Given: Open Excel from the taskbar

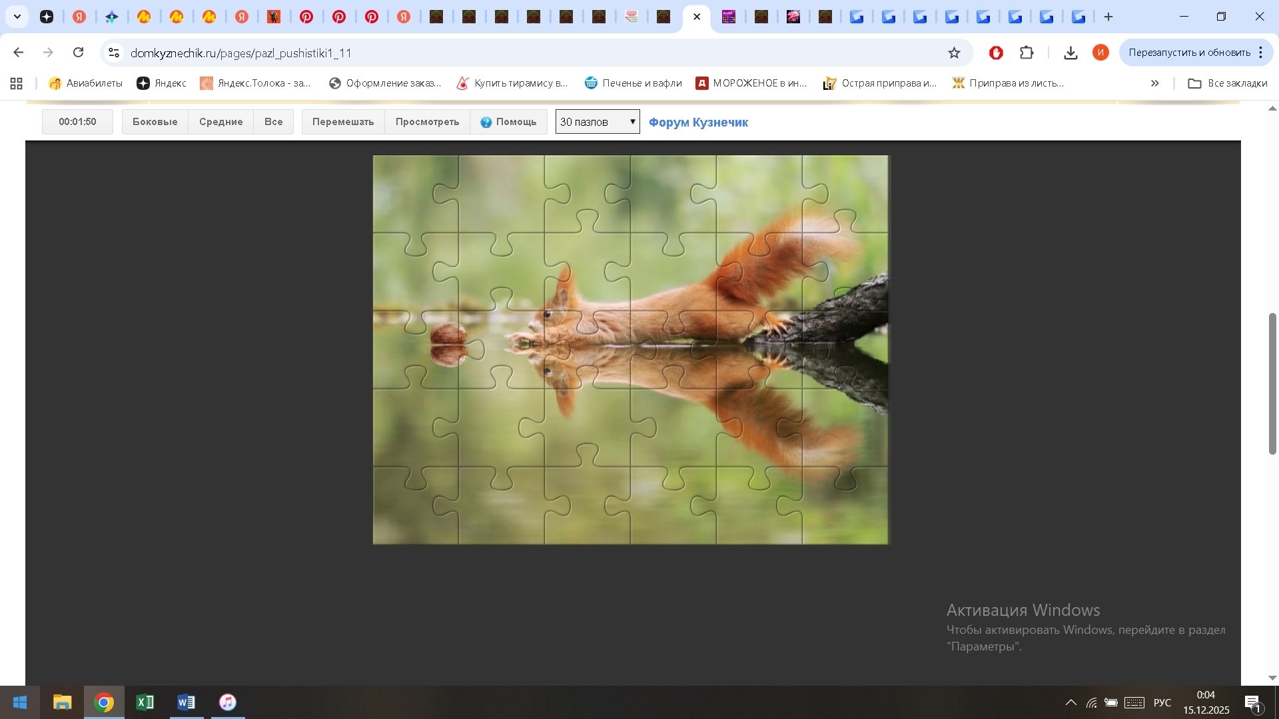Looking at the screenshot, I should pyautogui.click(x=145, y=702).
